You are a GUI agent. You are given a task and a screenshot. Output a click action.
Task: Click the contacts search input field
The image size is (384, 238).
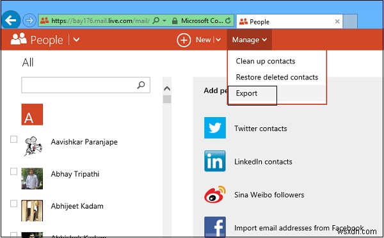tap(86, 85)
